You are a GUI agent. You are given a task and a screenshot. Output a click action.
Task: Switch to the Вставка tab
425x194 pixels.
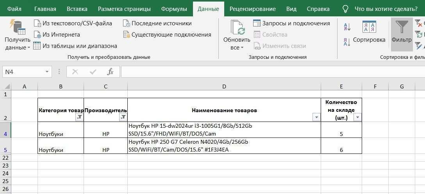pyautogui.click(x=77, y=9)
